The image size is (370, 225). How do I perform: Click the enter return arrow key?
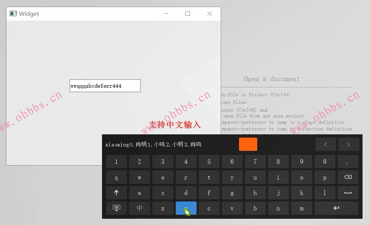[x=336, y=208]
